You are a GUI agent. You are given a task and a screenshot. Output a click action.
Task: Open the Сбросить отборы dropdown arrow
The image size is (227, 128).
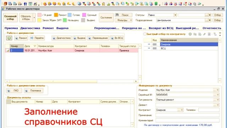[34, 18]
